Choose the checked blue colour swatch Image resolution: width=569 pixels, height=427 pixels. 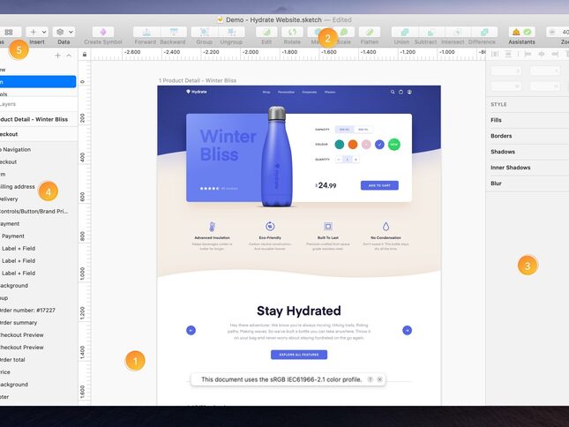(379, 145)
